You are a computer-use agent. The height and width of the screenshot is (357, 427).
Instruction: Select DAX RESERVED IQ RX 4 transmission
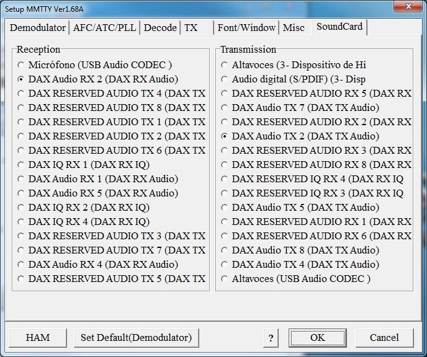point(312,179)
